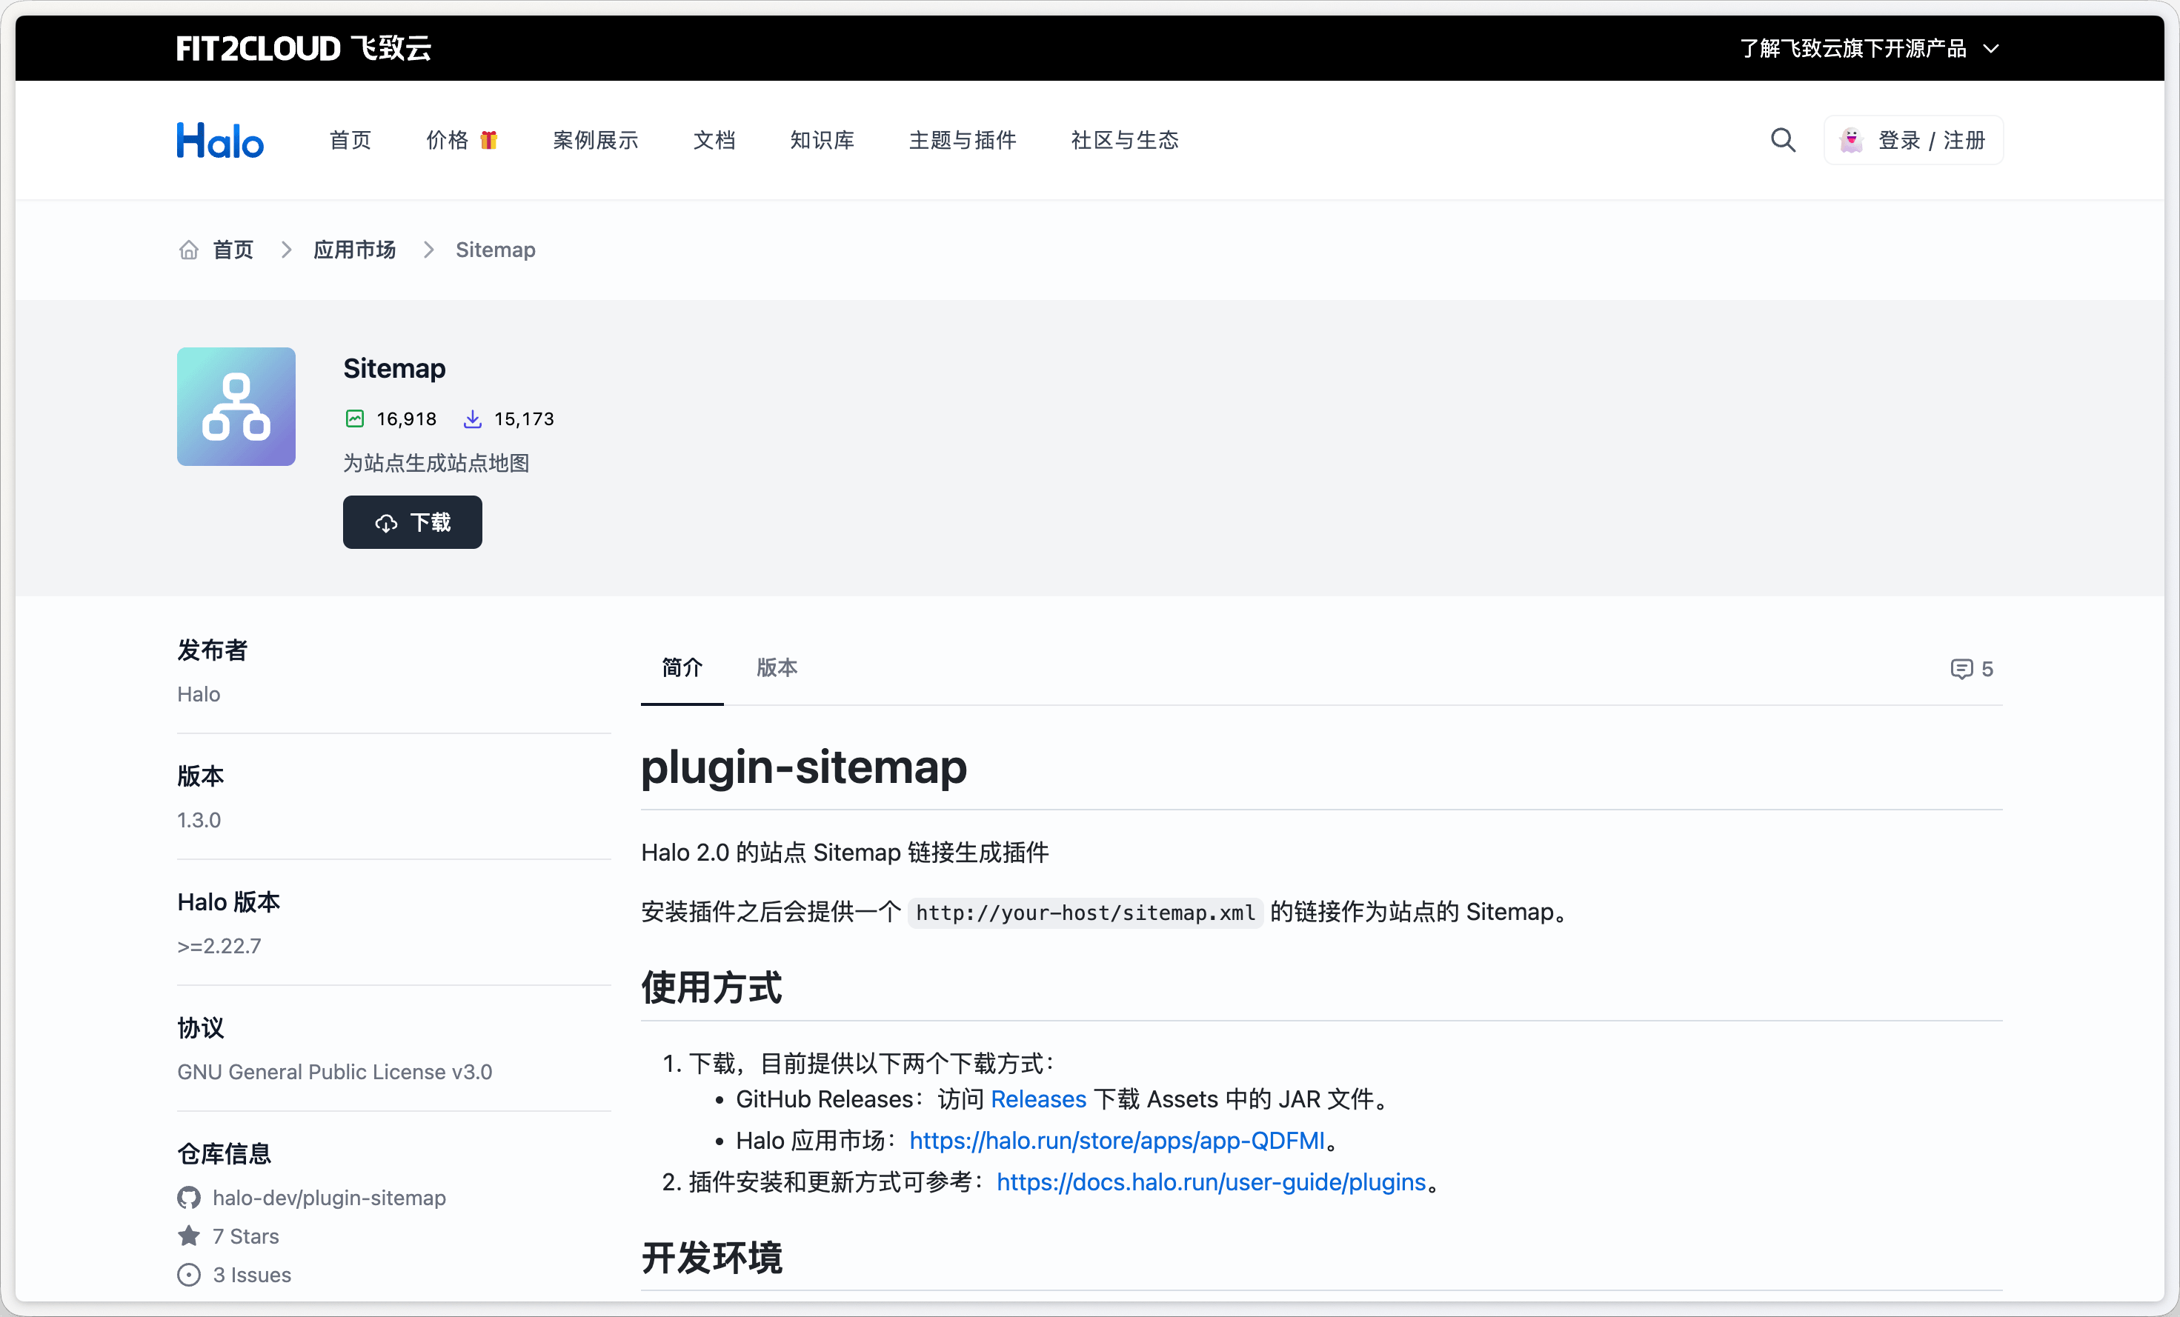Click the Halo version value >=2.22.7
Image resolution: width=2180 pixels, height=1317 pixels.
[219, 945]
